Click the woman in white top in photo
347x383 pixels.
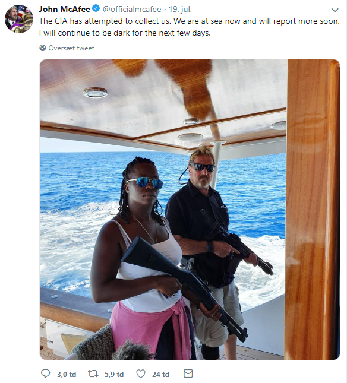coord(144,259)
